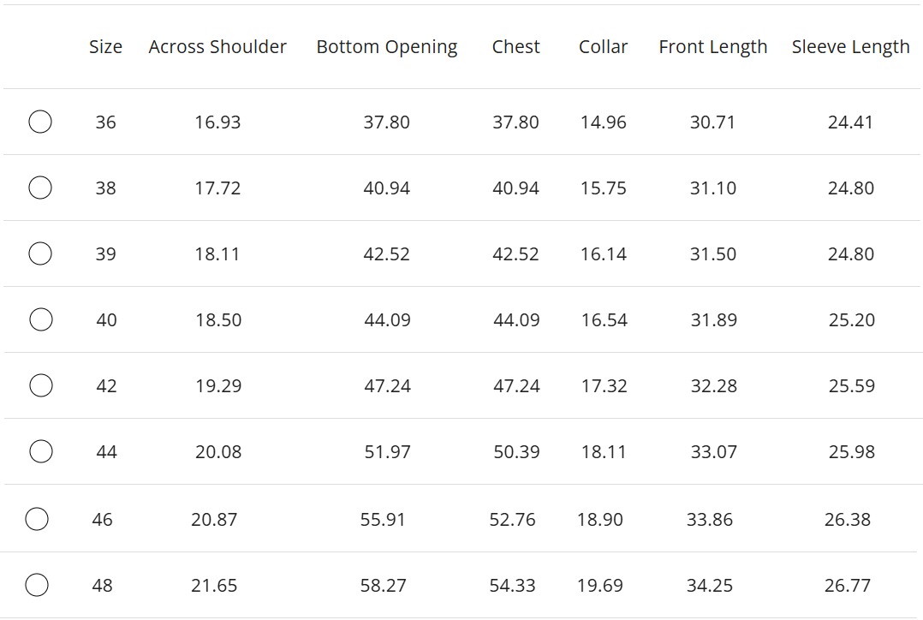Click the Collar column header
Viewport: 923px width, 620px height.
603,47
